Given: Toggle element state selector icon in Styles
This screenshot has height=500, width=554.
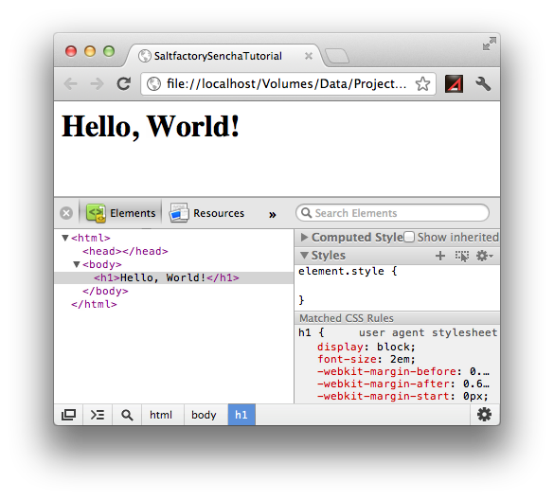Looking at the screenshot, I should (x=462, y=256).
